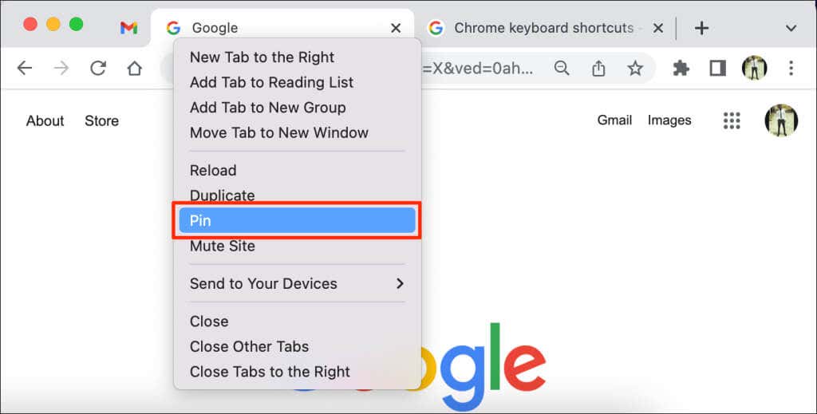
Task: Reload the page with the refresh icon
Action: [x=98, y=69]
